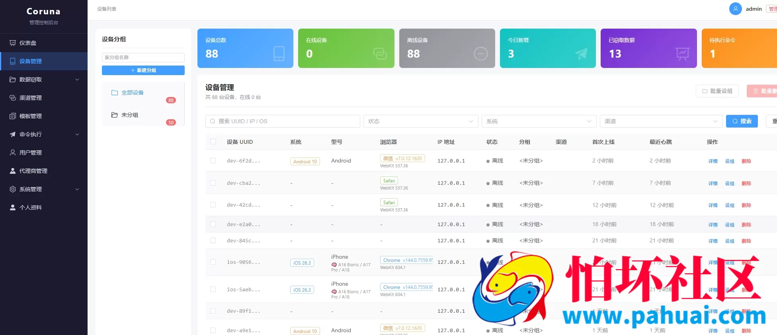Go to 模板管理 page
Screen dimensions: 777x335
[44, 116]
